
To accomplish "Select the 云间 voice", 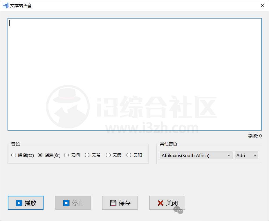I will tap(66, 155).
